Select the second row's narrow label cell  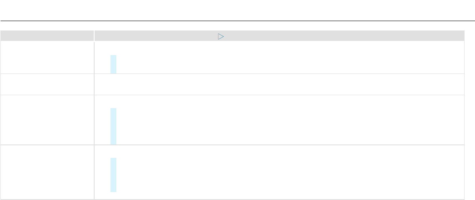pos(47,84)
